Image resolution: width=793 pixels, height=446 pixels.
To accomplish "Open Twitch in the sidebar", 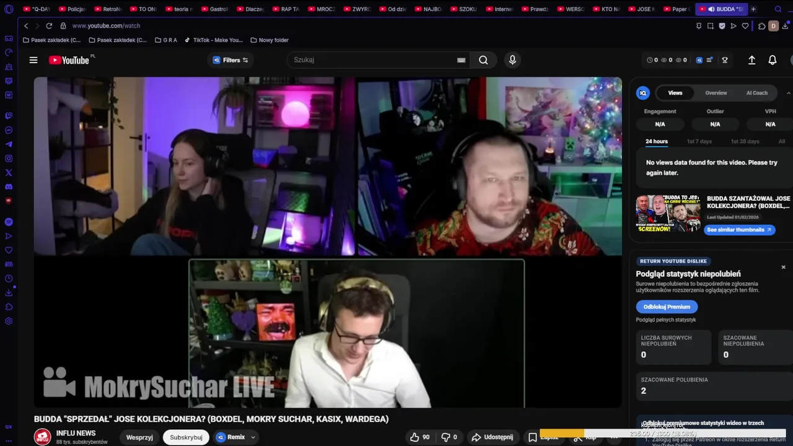I will click(x=9, y=116).
